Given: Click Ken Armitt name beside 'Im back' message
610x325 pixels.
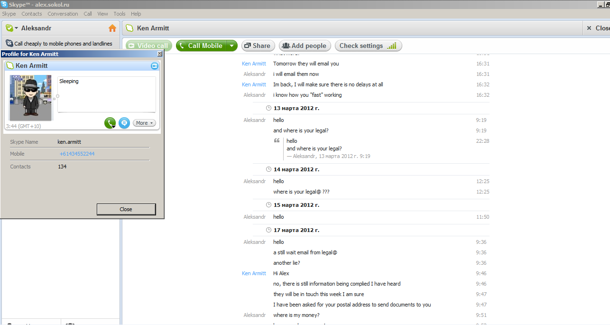Looking at the screenshot, I should [x=254, y=84].
